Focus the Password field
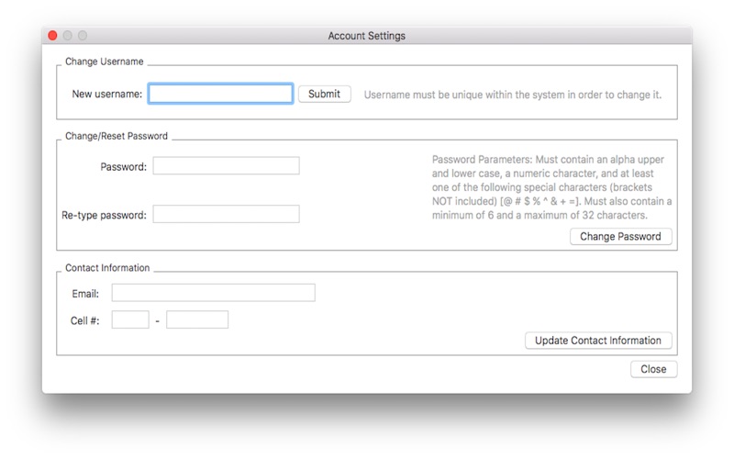 point(226,166)
